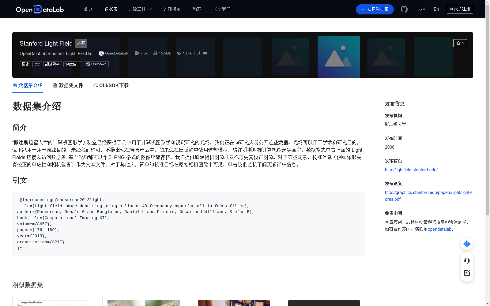Click the citation line title={Light field image denoising...}
This screenshot has width=490, height=306.
[133, 206]
